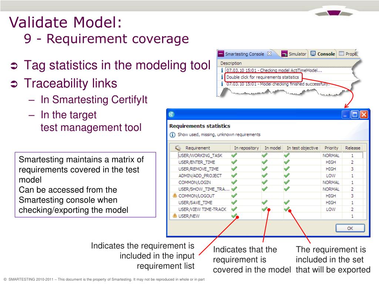This screenshot has height=284, width=379.
Task: Click In repository checkmark for USER/WORKING_TASK
Action: [234, 155]
